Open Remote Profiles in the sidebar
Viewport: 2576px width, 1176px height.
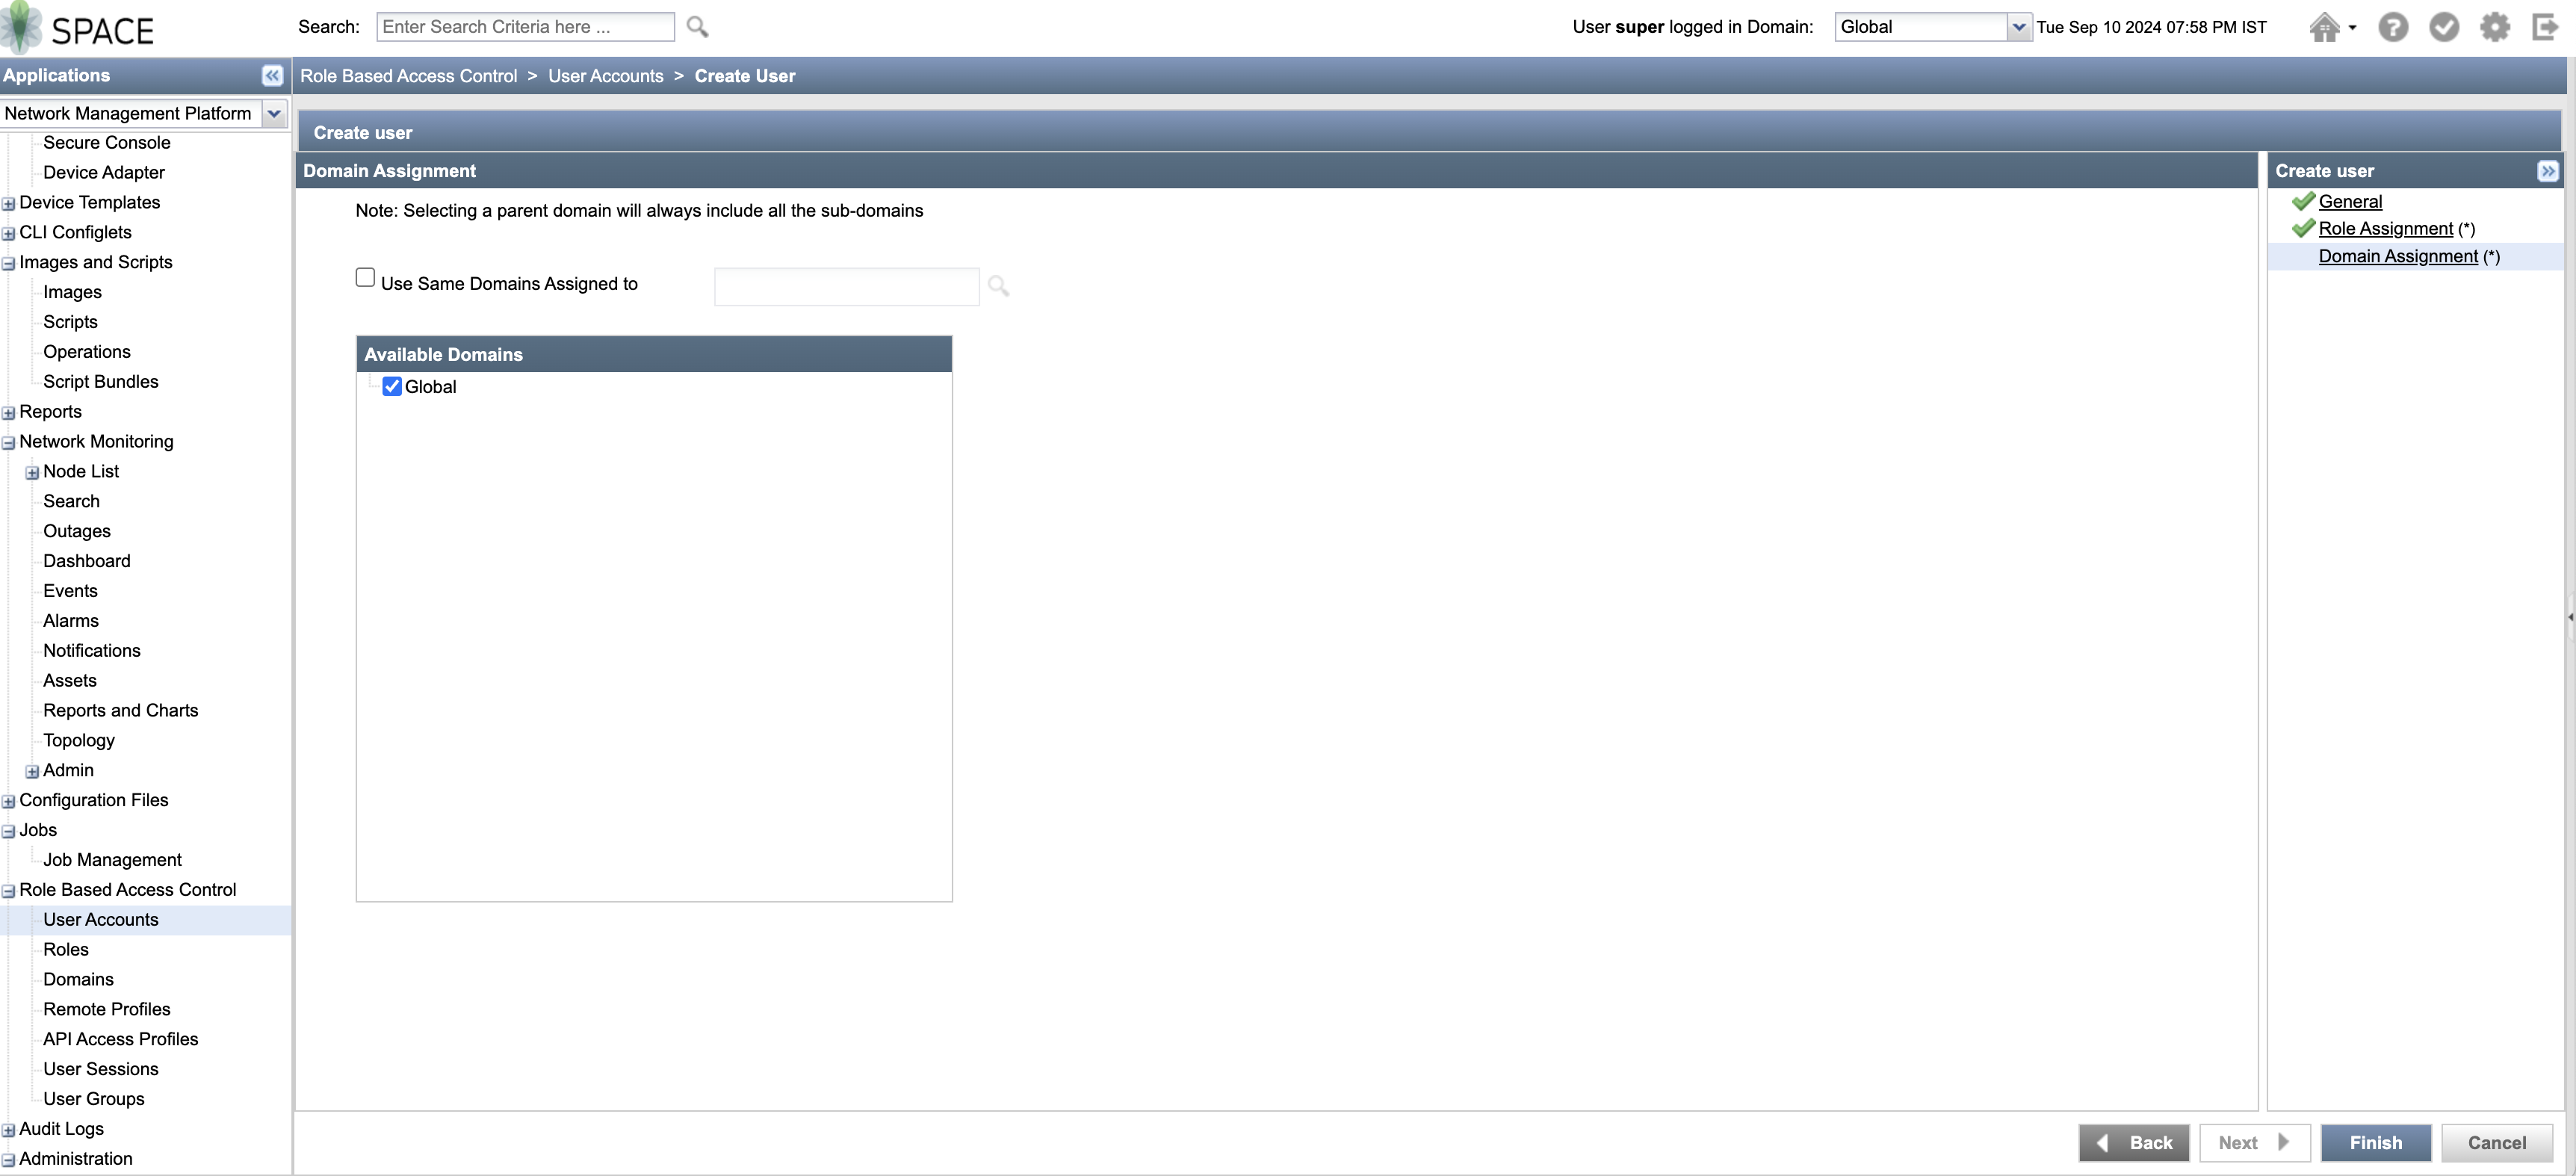(107, 1010)
